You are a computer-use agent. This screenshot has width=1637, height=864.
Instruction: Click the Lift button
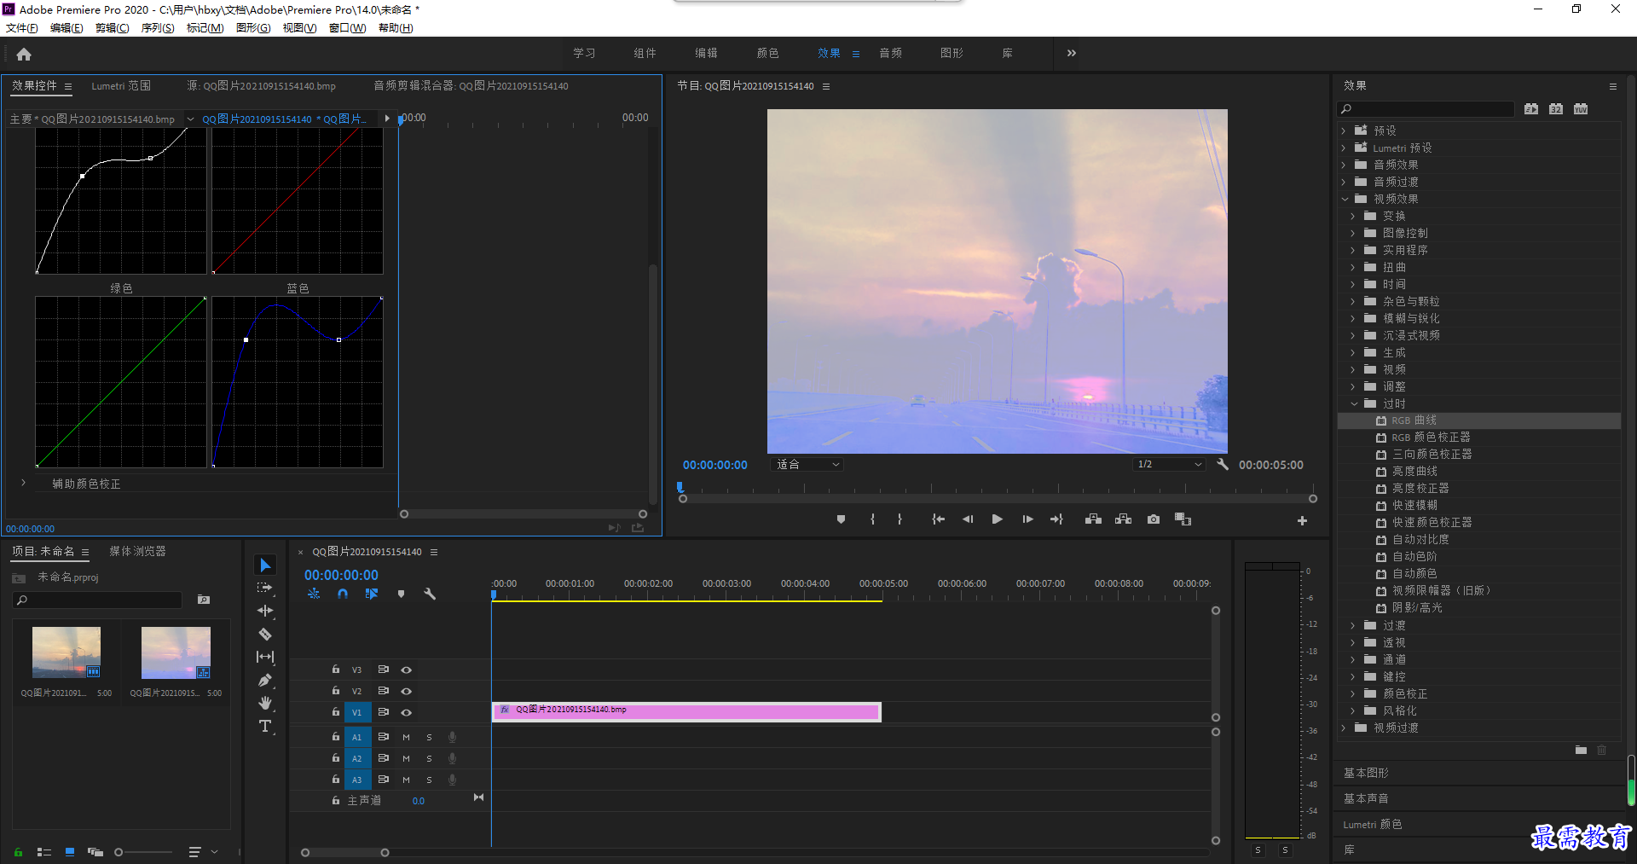pyautogui.click(x=1093, y=519)
